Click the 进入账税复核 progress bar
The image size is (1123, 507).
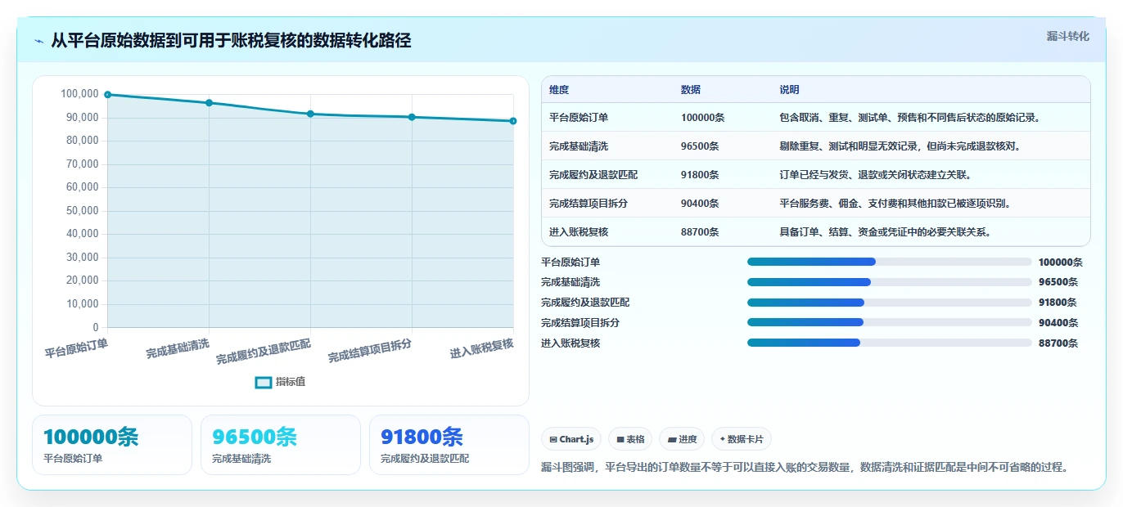click(x=890, y=343)
